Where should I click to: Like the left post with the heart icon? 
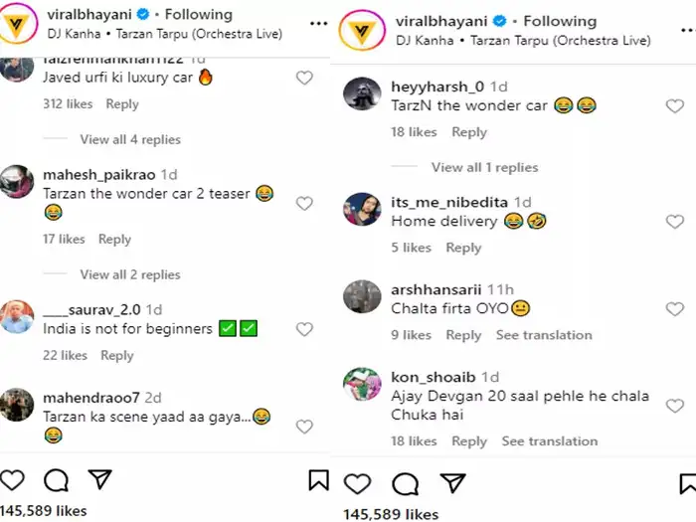pos(13,480)
